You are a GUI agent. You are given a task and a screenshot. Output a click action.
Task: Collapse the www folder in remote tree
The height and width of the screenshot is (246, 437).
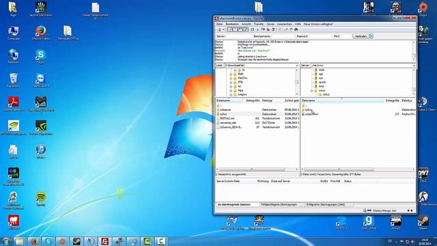tap(311, 91)
